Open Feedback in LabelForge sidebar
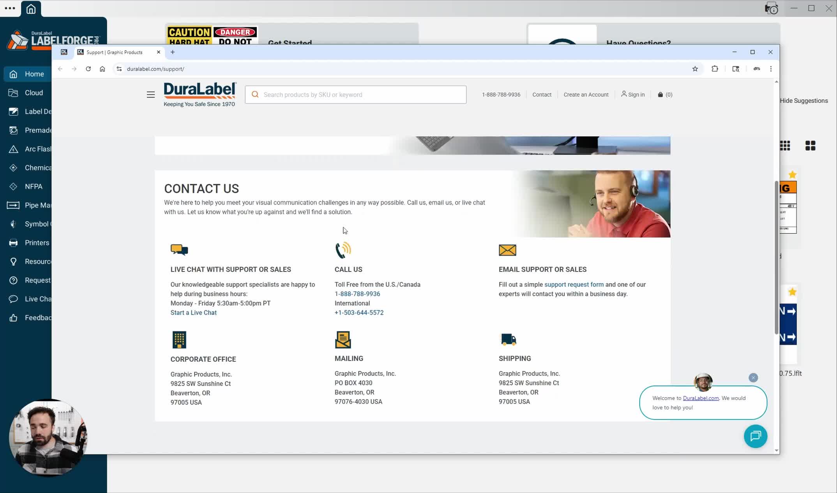 click(28, 318)
